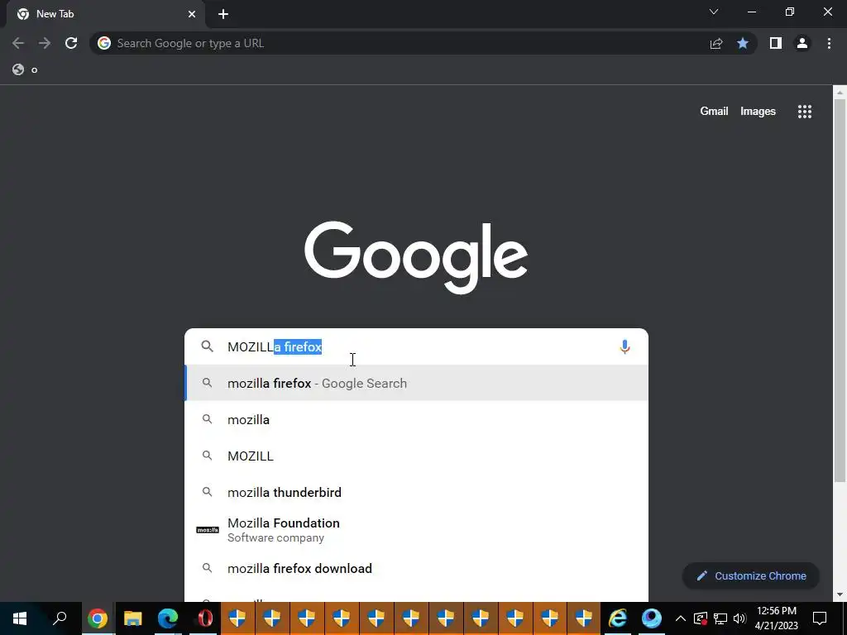Open the Chrome profile avatar icon
The height and width of the screenshot is (635, 847).
pyautogui.click(x=802, y=43)
